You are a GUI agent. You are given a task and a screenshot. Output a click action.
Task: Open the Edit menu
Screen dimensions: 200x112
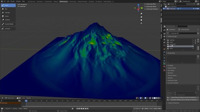tap(8, 1)
